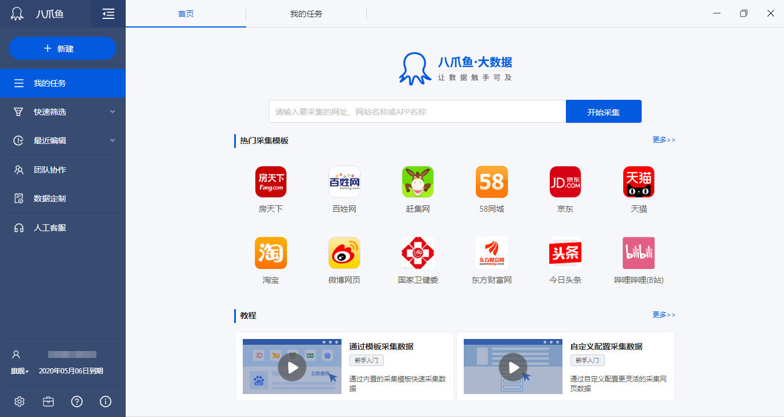Switch to the 我的任务 tab
This screenshot has height=417, width=784.
[x=306, y=14]
